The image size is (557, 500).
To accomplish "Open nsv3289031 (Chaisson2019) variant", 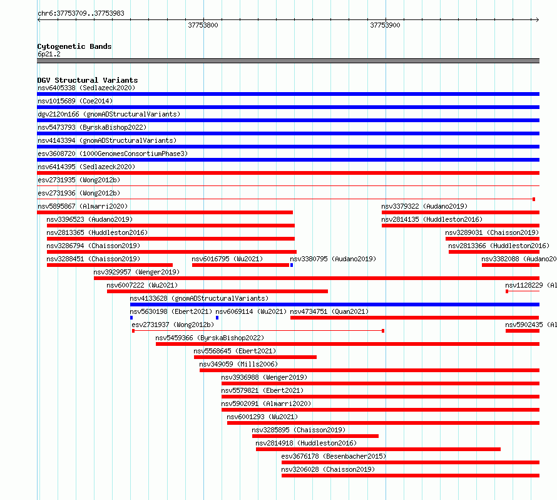I will click(x=492, y=232).
